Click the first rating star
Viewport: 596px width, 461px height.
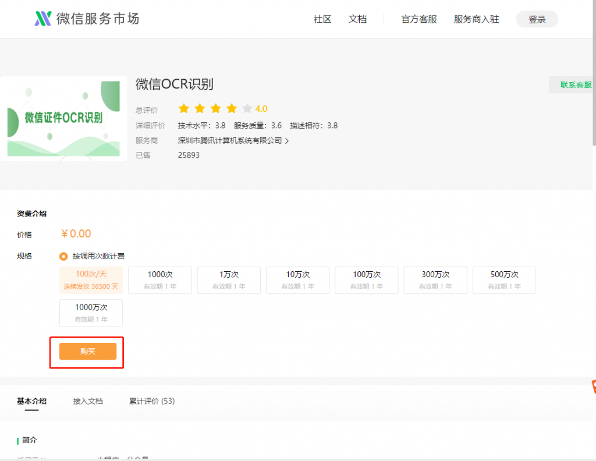tap(184, 109)
